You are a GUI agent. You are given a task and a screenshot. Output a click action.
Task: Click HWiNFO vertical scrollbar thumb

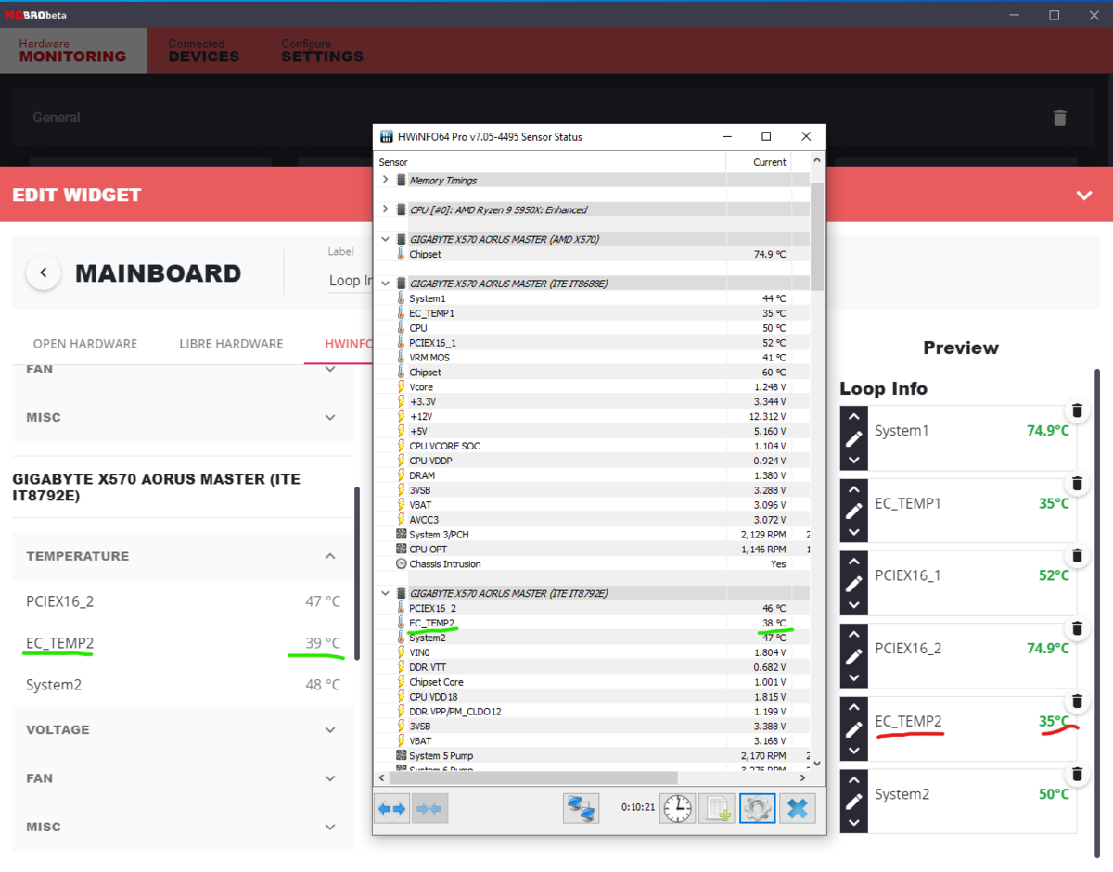click(817, 236)
